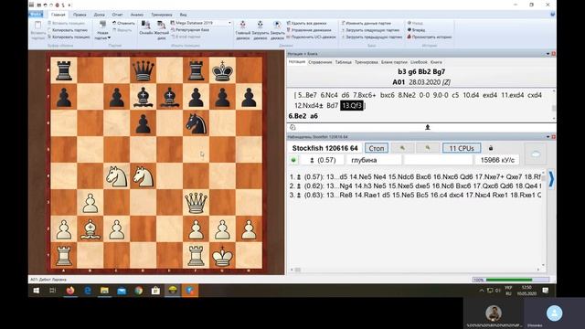The width and height of the screenshot is (585, 329).
Task: Expand the Mega Database 2019 dropdown
Action: [229, 23]
